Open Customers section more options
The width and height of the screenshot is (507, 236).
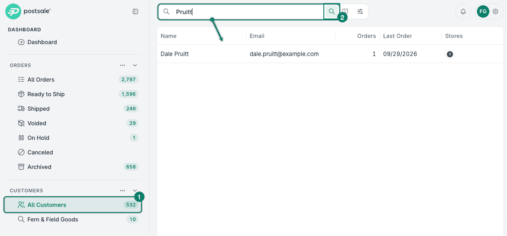(x=123, y=191)
